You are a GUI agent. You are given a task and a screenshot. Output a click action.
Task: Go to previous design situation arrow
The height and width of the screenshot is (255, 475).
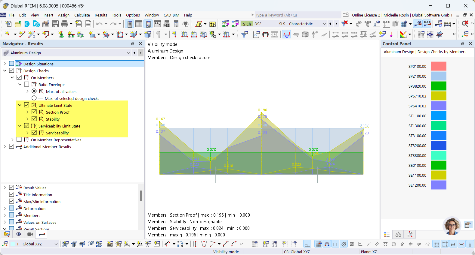330,24
